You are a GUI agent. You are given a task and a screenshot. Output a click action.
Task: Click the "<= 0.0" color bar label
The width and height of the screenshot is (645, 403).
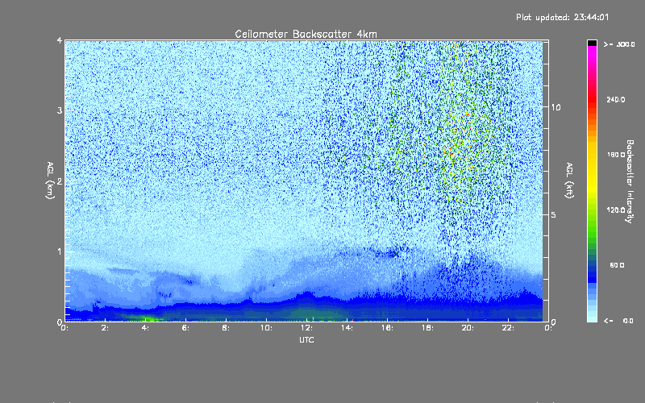[618, 320]
